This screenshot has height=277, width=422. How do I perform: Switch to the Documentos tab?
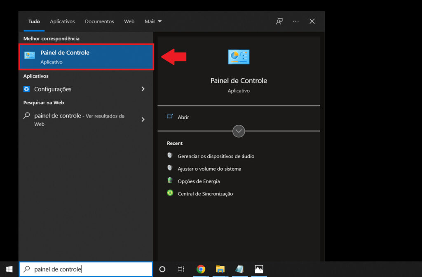tap(99, 21)
